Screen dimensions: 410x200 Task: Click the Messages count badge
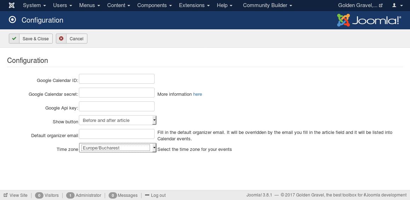(112, 195)
